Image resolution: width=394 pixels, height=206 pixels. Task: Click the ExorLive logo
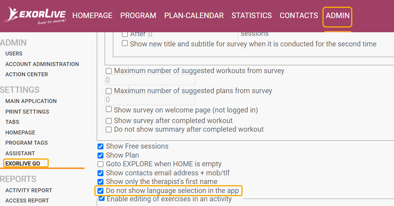coord(35,15)
